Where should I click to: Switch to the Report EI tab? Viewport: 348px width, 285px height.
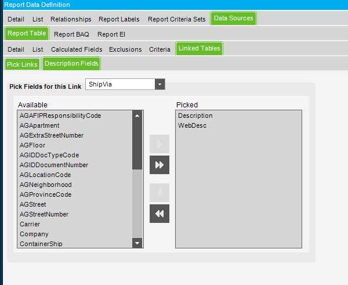[111, 34]
